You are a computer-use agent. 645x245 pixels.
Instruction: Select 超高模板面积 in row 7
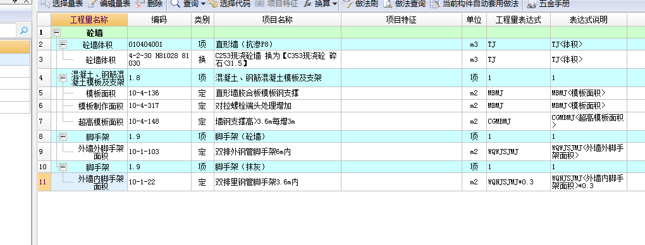[101, 122]
